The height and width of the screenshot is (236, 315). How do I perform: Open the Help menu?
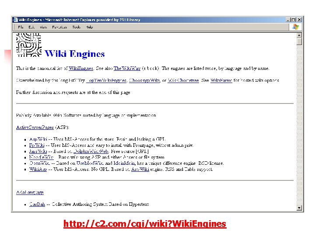coord(89,27)
